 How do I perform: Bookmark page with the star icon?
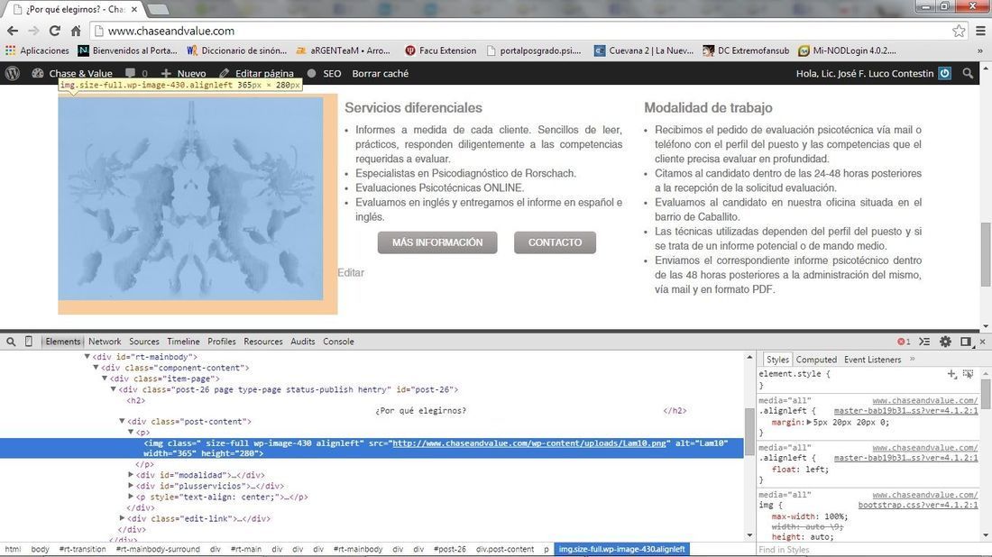point(959,31)
